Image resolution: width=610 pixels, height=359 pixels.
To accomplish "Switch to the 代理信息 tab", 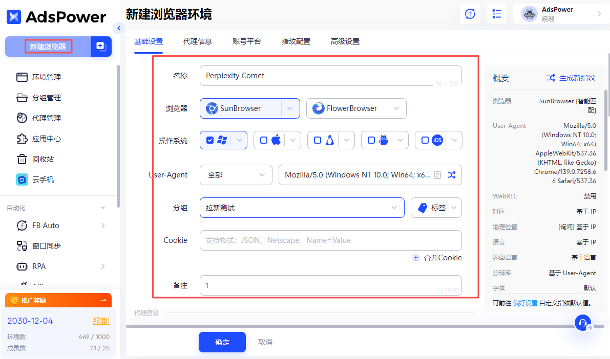I will click(x=198, y=41).
